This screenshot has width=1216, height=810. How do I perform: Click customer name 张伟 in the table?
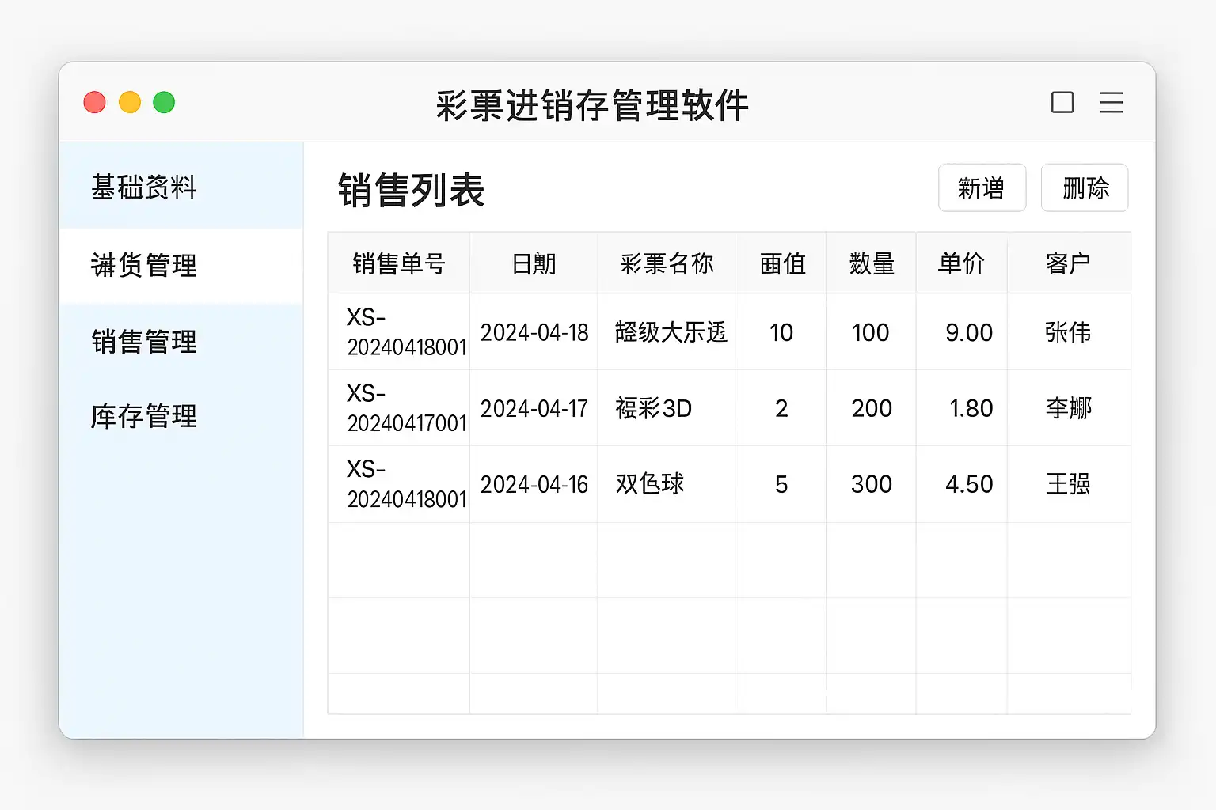click(1068, 332)
